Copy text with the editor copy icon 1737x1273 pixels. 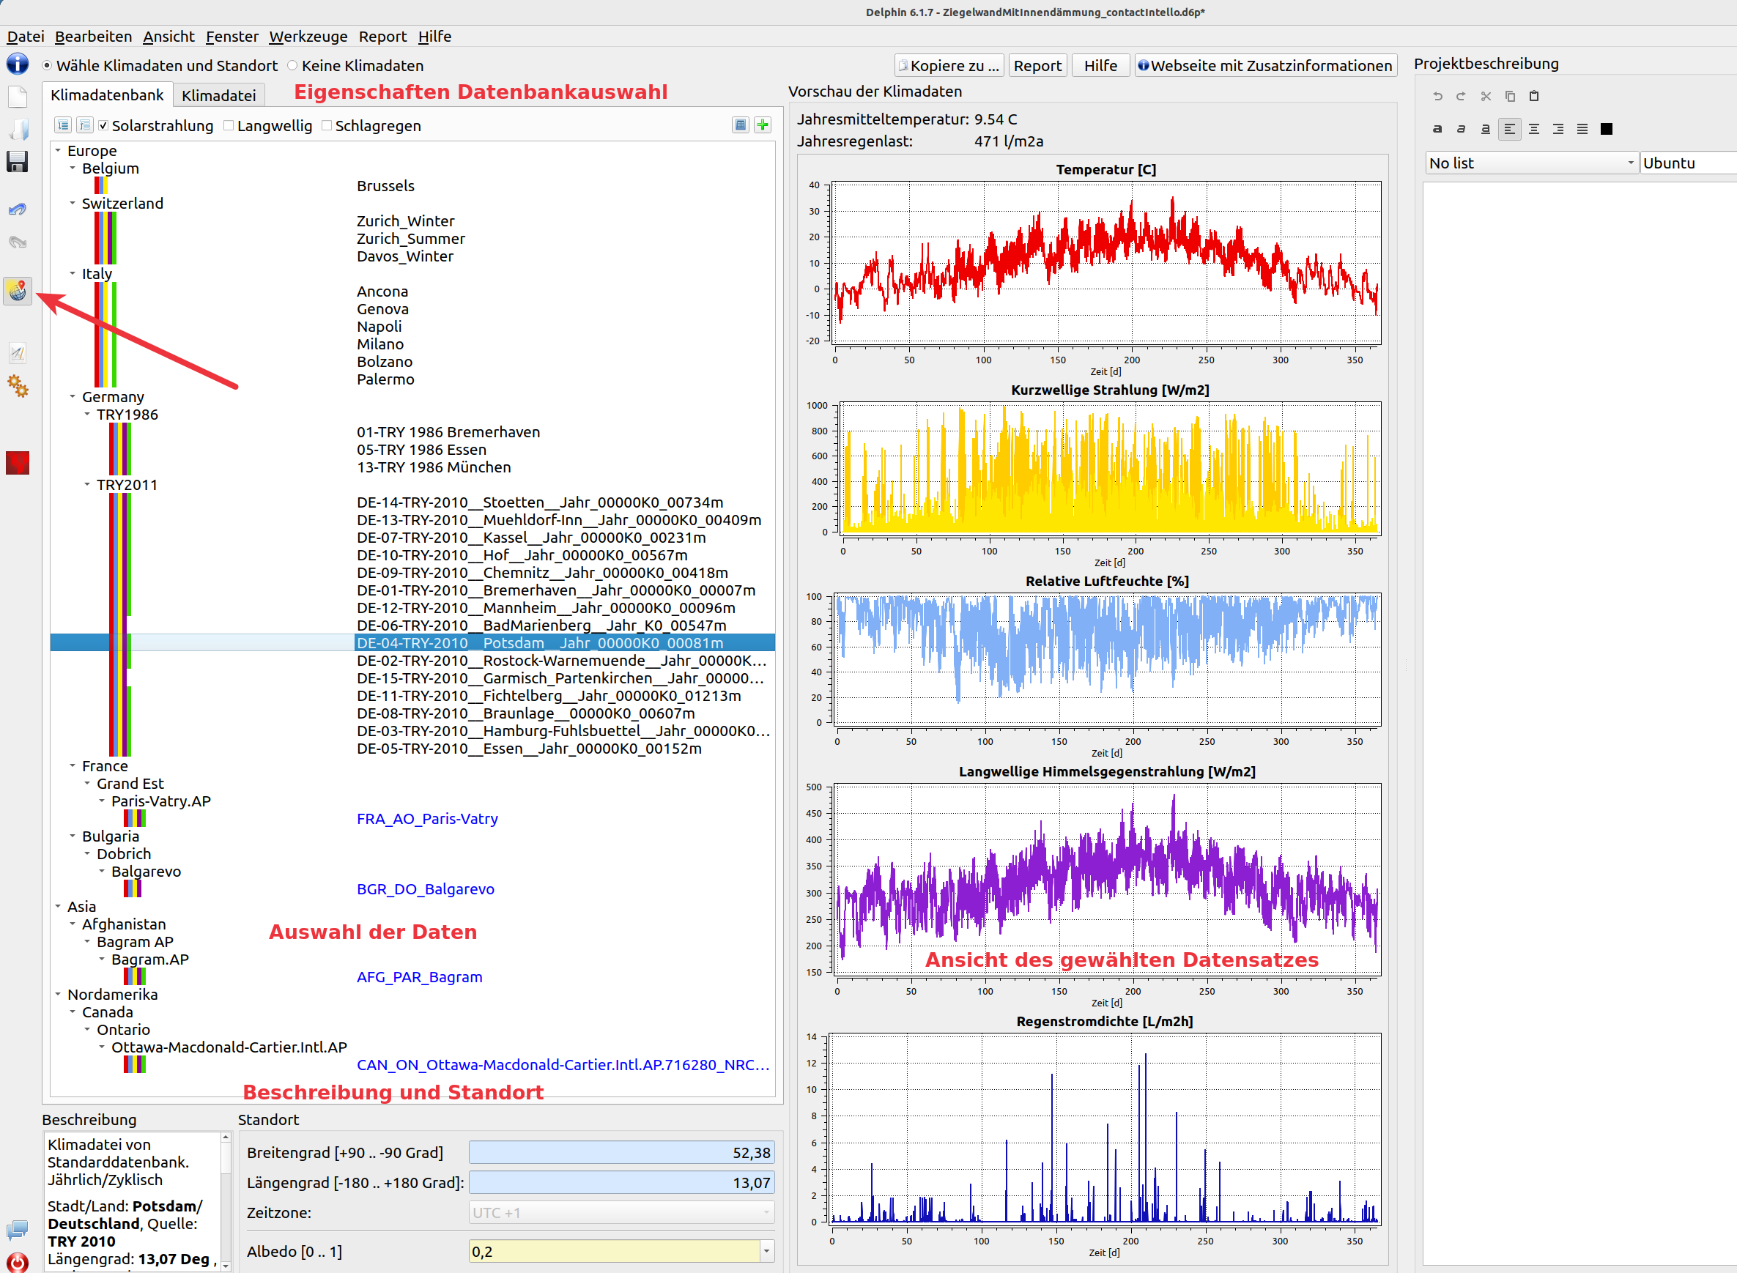1510,97
